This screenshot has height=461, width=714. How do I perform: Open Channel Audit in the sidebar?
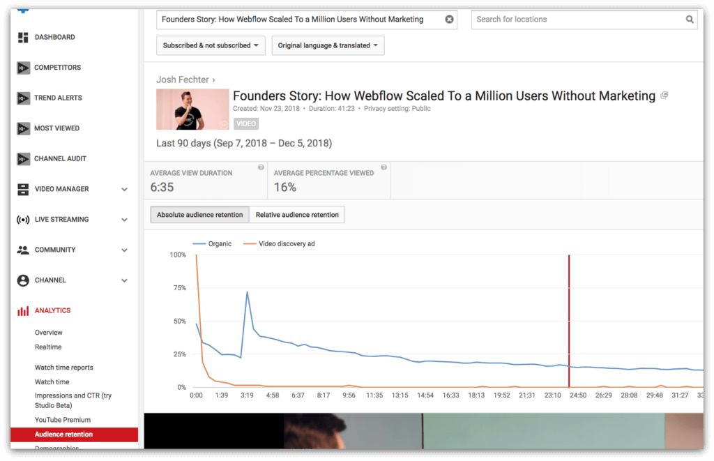[60, 159]
